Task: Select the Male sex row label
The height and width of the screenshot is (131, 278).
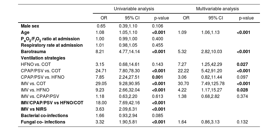Action: click(x=30, y=26)
